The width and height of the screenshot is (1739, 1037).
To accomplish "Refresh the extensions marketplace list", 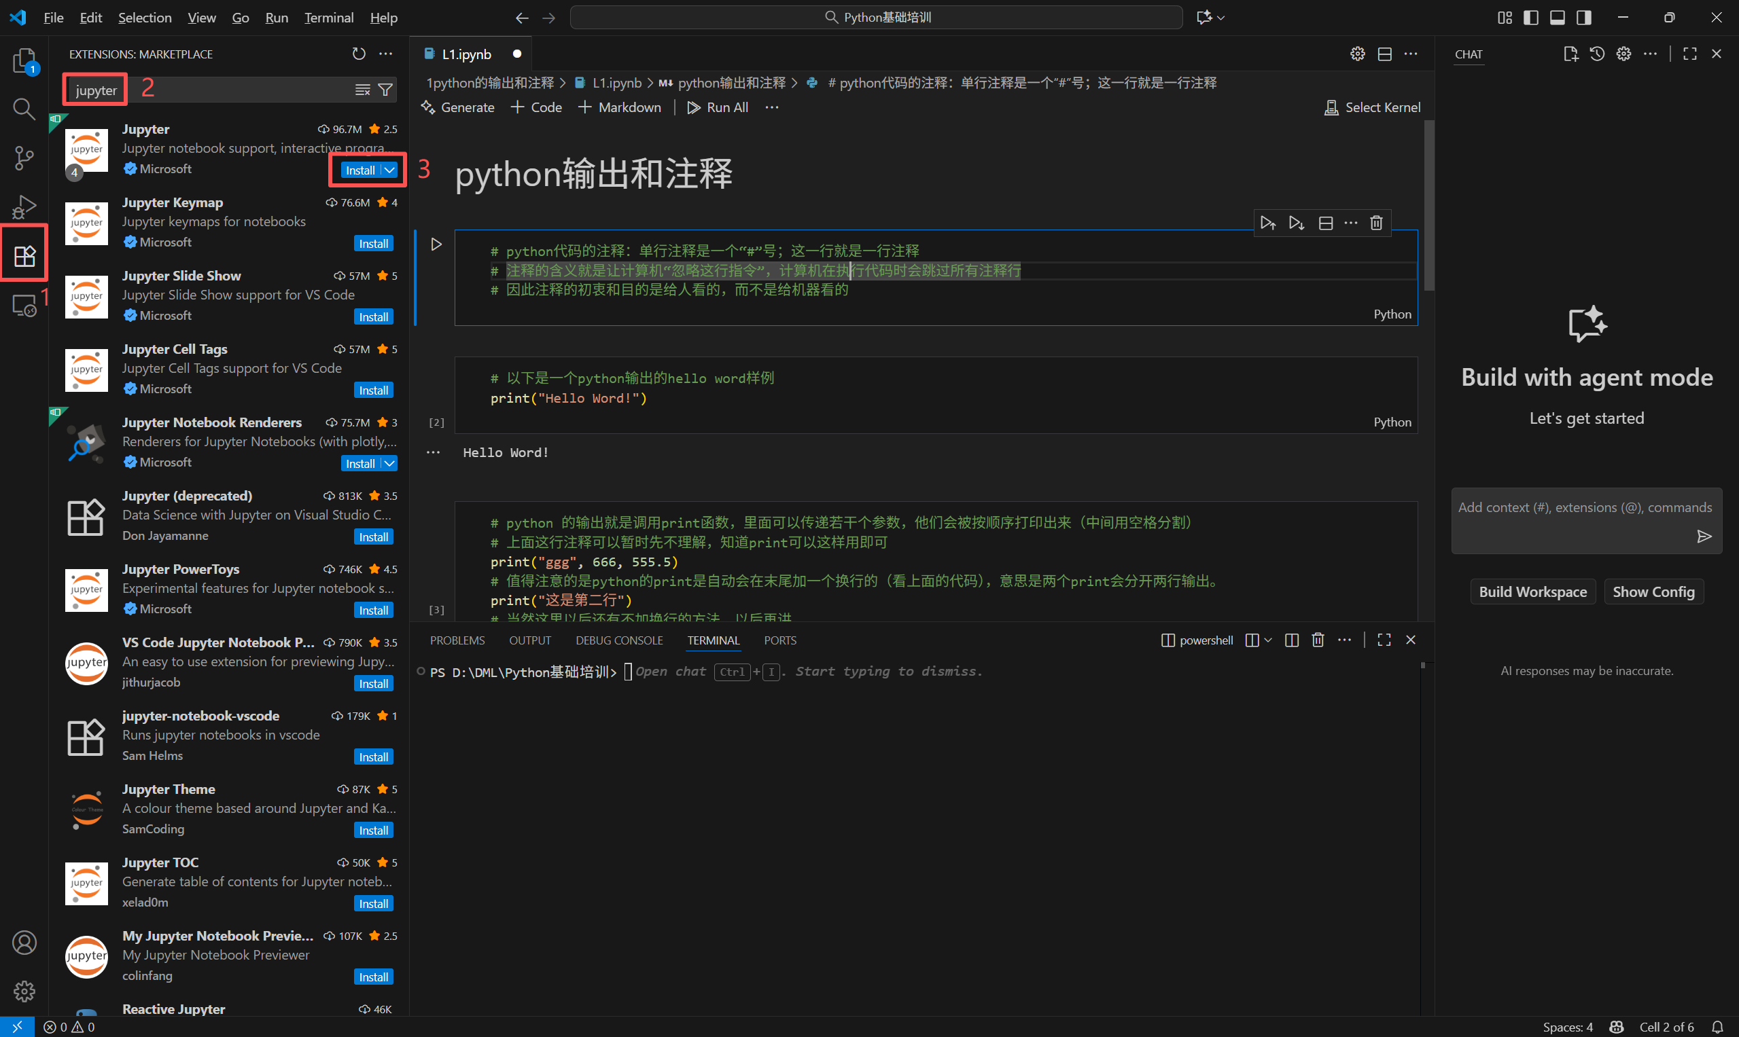I will [359, 54].
